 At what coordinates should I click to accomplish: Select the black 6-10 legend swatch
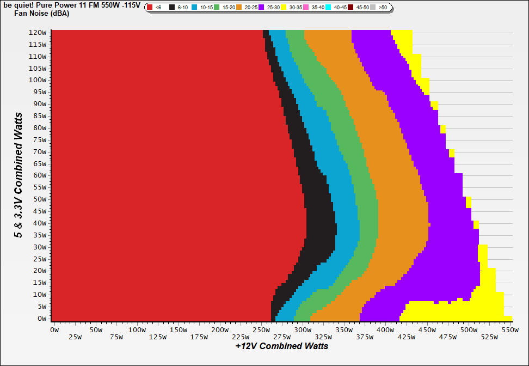[172, 8]
